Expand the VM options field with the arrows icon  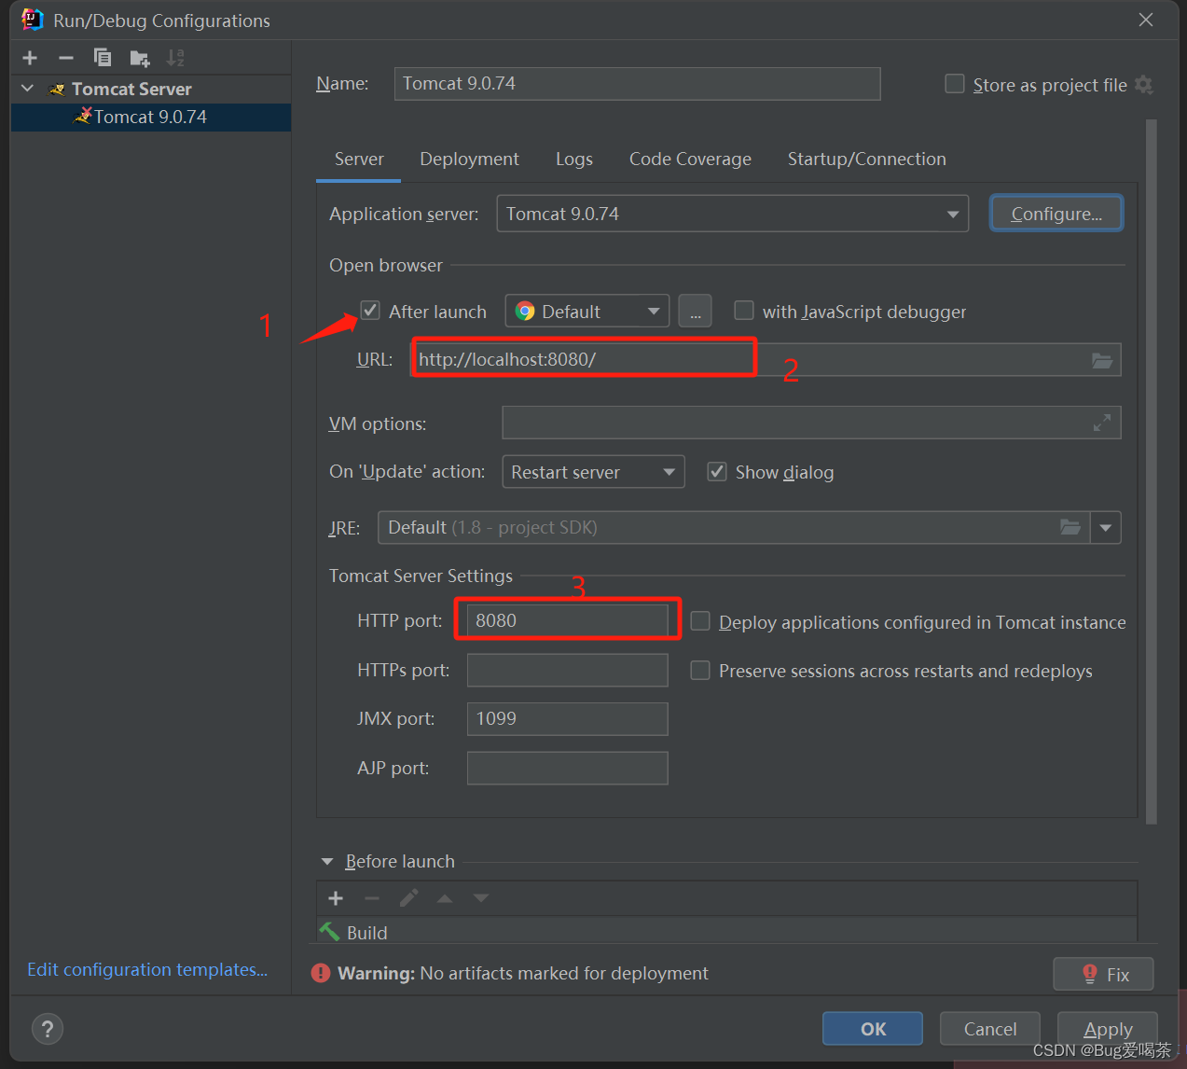click(1101, 423)
